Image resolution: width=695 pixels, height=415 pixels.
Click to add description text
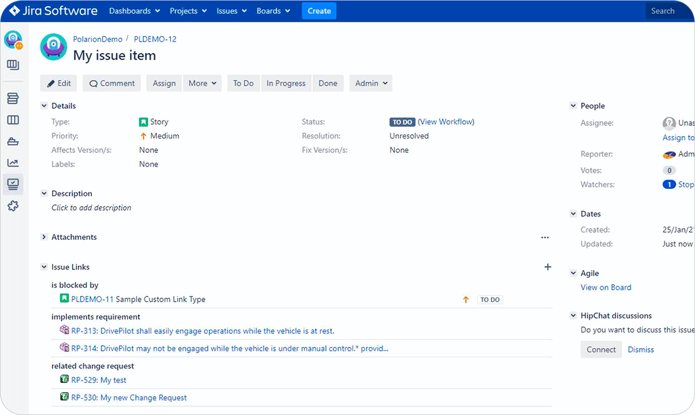tap(92, 208)
